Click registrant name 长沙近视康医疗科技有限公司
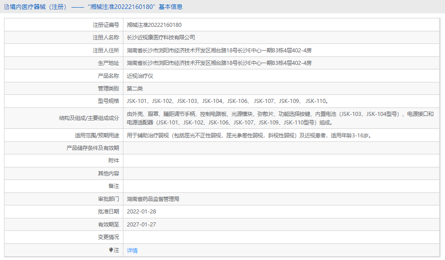Viewport: 445px width, 260px height. coord(161,38)
